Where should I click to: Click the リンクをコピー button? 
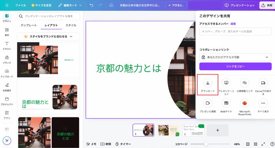tap(235, 66)
